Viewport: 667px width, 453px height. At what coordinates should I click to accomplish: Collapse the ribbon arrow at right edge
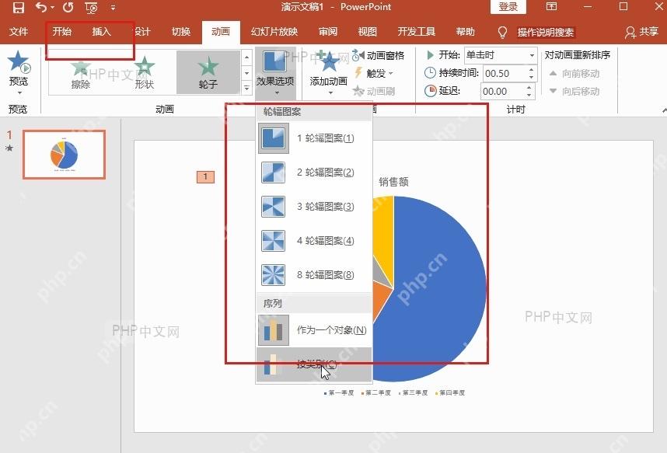click(x=664, y=110)
